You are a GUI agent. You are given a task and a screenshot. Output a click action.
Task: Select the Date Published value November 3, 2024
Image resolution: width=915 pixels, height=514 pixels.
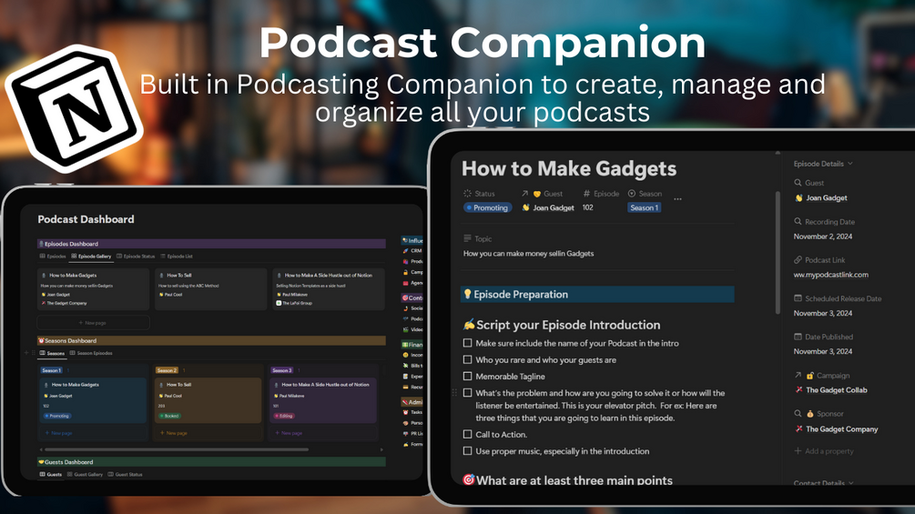(823, 352)
